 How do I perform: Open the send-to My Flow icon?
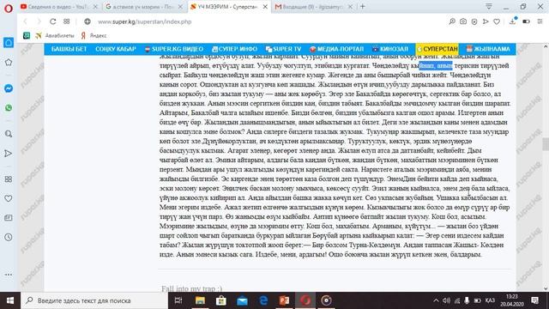[486, 21]
